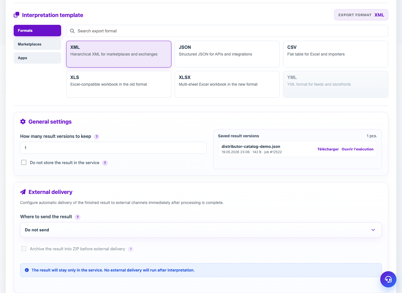
Task: Open help for result versions to keep
Action: 97,137
